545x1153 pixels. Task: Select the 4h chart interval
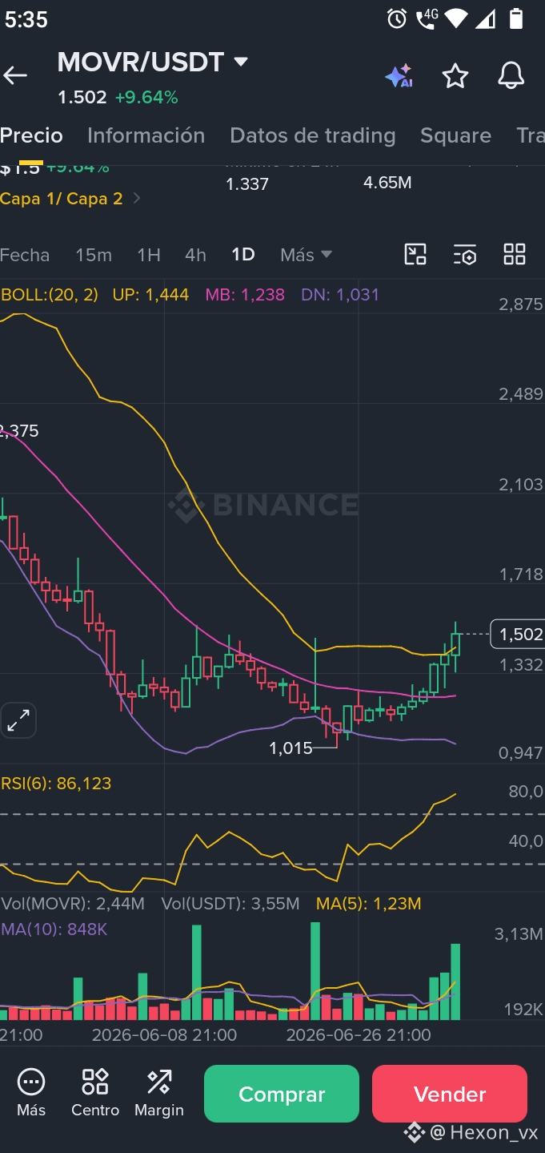coord(195,255)
